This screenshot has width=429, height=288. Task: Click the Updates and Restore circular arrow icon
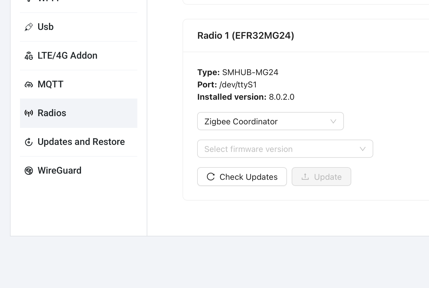(x=28, y=142)
